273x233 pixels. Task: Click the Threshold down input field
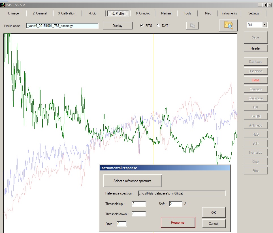[x=139, y=214]
